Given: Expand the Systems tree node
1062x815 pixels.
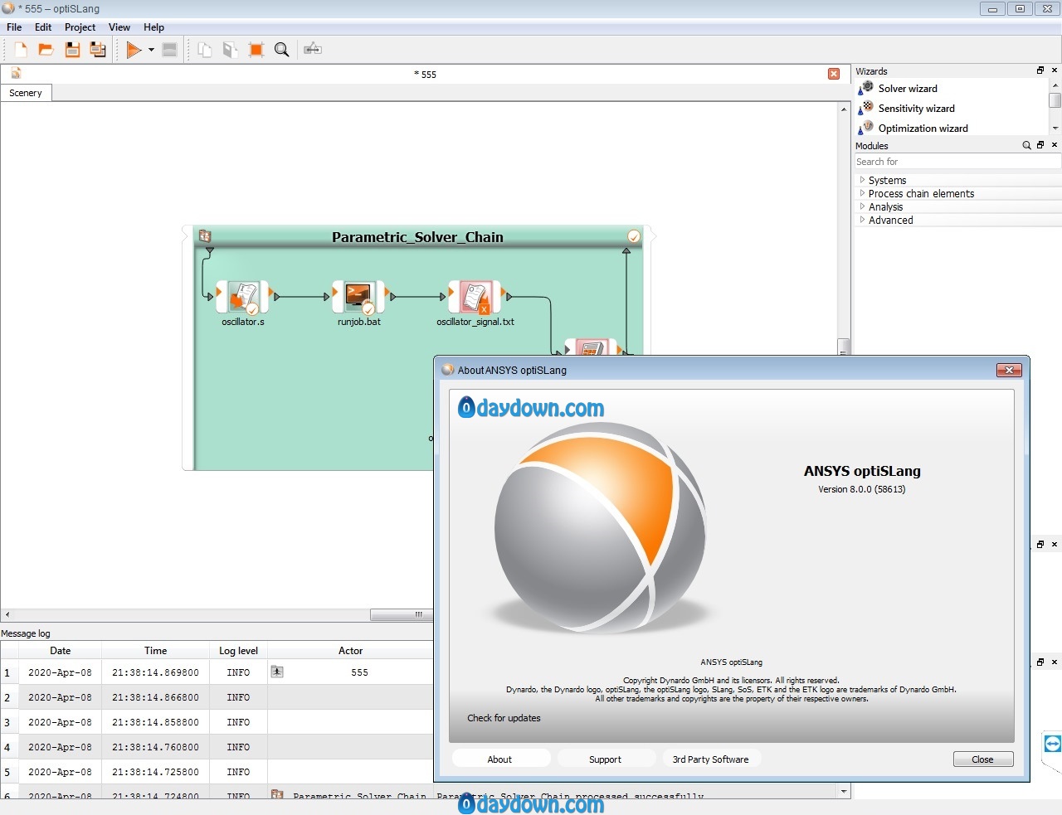Looking at the screenshot, I should [862, 180].
